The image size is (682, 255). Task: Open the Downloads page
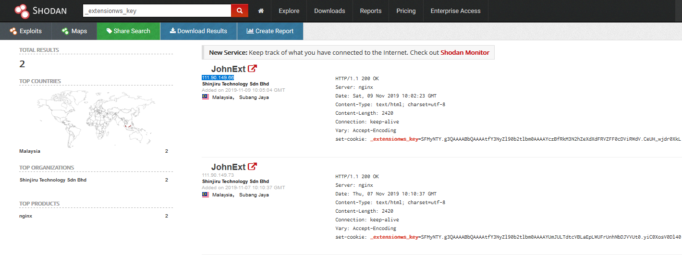[329, 11]
